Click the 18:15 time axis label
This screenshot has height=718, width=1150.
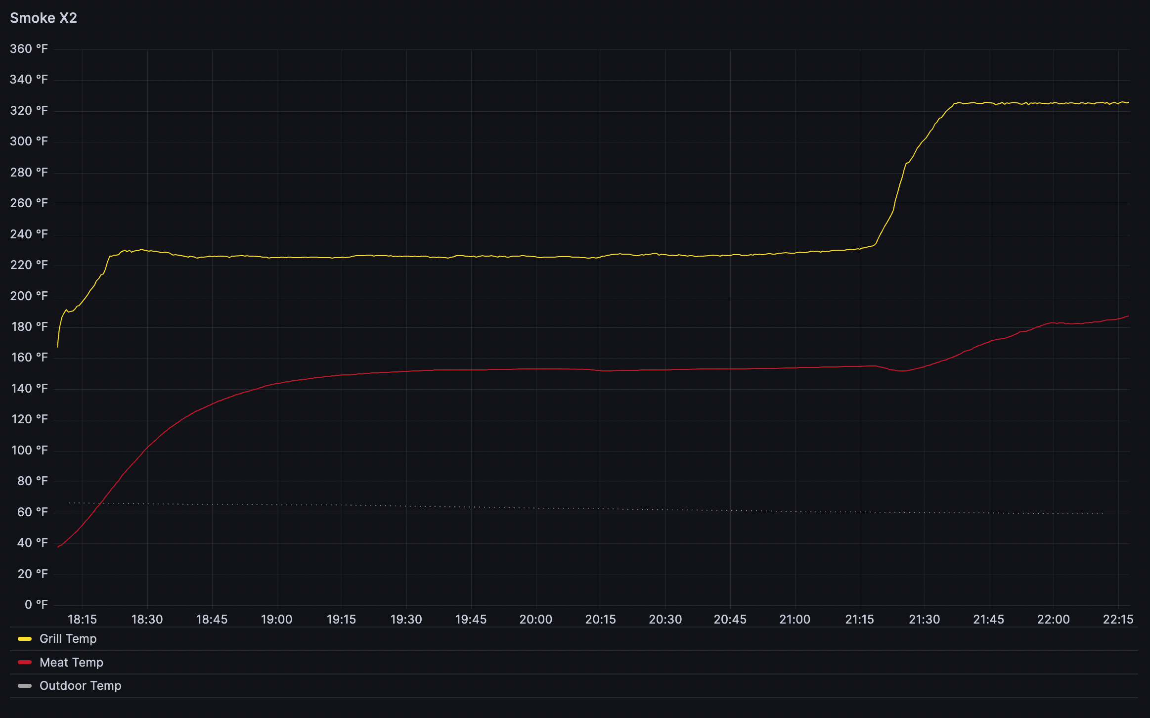(x=82, y=619)
